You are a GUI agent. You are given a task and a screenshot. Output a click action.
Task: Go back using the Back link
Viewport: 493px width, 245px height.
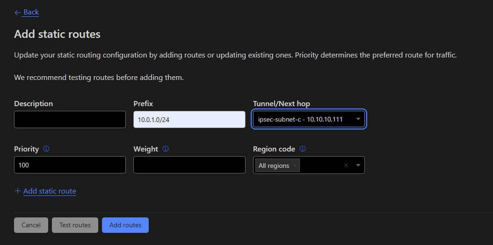point(31,12)
